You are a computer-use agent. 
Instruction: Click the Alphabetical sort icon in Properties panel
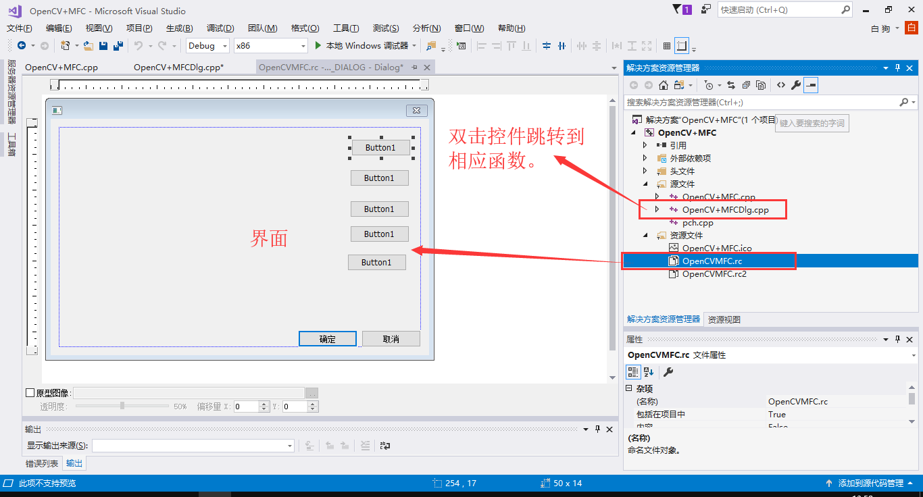point(649,372)
